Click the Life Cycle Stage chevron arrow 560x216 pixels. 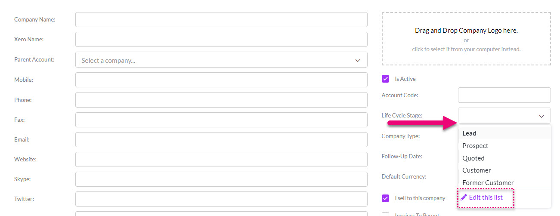tap(541, 116)
